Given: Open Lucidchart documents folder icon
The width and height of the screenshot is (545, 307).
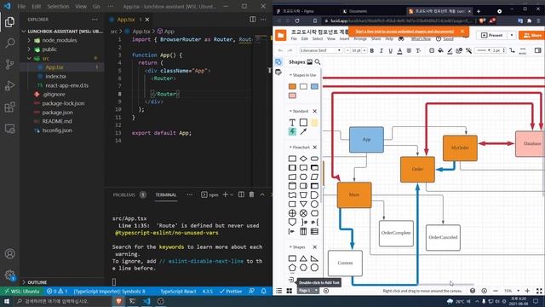Looking at the screenshot, I should pos(281,36).
